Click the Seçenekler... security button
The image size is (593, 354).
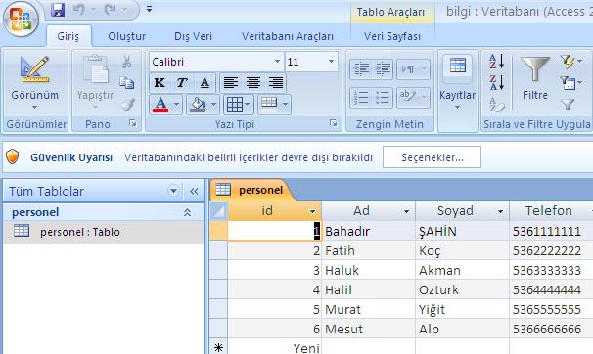click(x=432, y=157)
